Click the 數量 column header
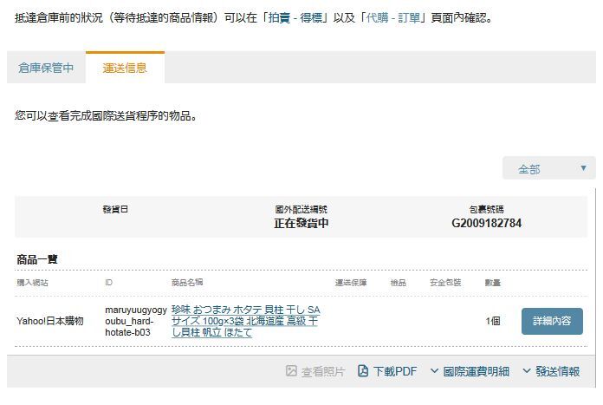This screenshot has height=405, width=603. click(x=493, y=283)
